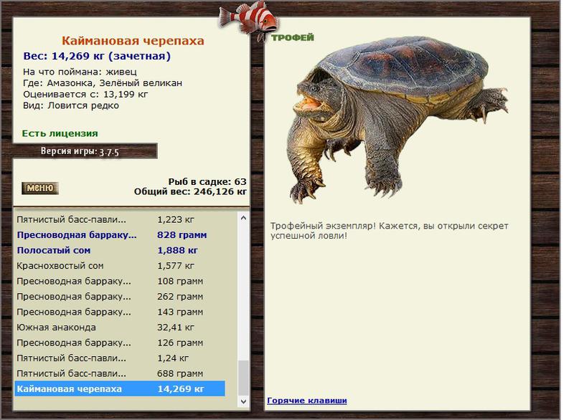This screenshot has width=574, height=420.
Task: Click the Вид: Ловится редко line
Action: point(71,105)
